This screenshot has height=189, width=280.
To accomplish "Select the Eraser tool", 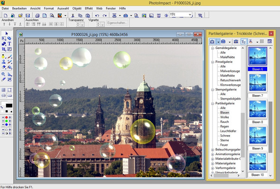I will point(4,67).
